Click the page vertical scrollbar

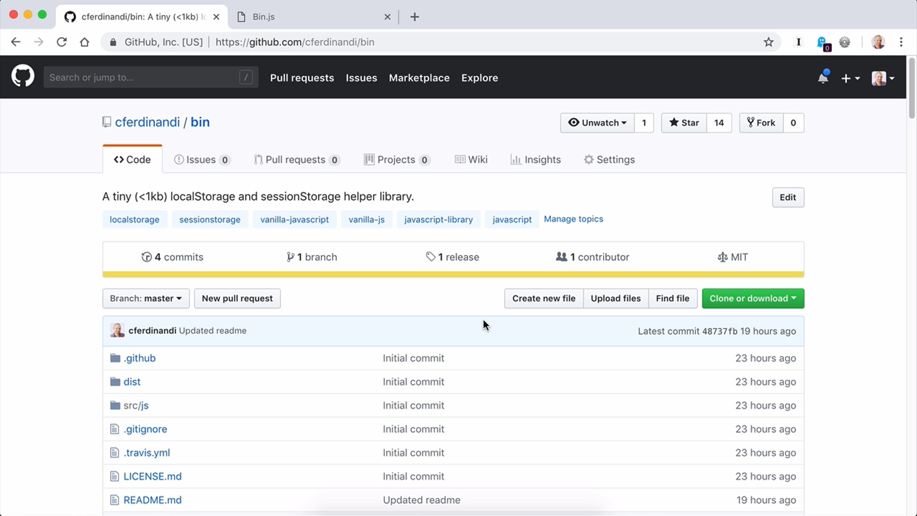click(912, 88)
